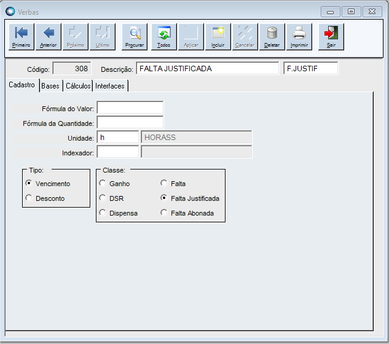The image size is (389, 344).
Task: Add new record with Incluir
Action: pyautogui.click(x=218, y=37)
